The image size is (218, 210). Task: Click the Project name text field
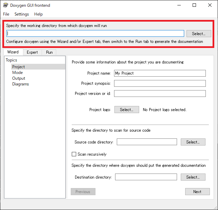[160, 73]
